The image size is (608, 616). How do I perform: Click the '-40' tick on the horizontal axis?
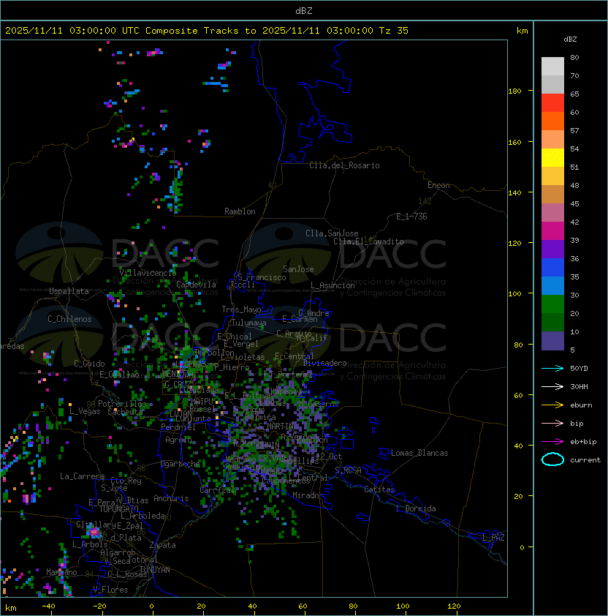coord(49,606)
